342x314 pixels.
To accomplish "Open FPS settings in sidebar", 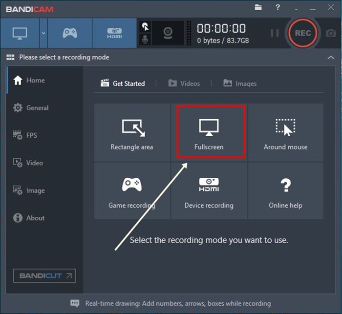I will 45,135.
